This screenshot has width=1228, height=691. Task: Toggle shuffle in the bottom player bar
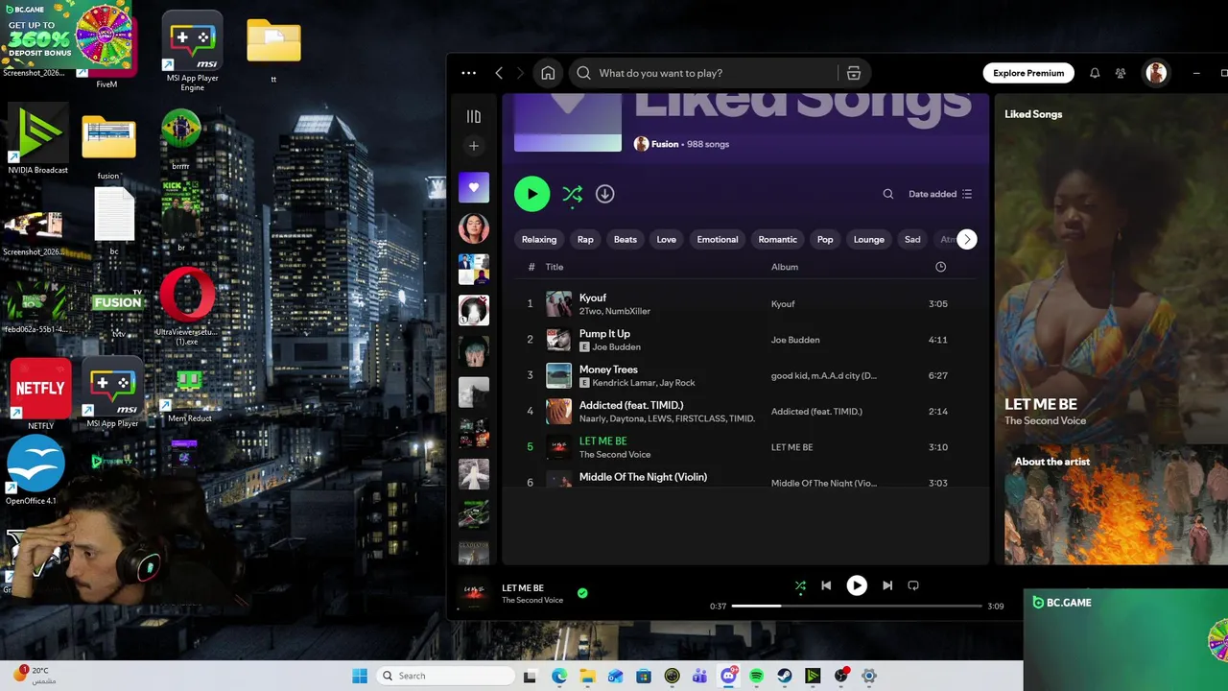click(800, 585)
